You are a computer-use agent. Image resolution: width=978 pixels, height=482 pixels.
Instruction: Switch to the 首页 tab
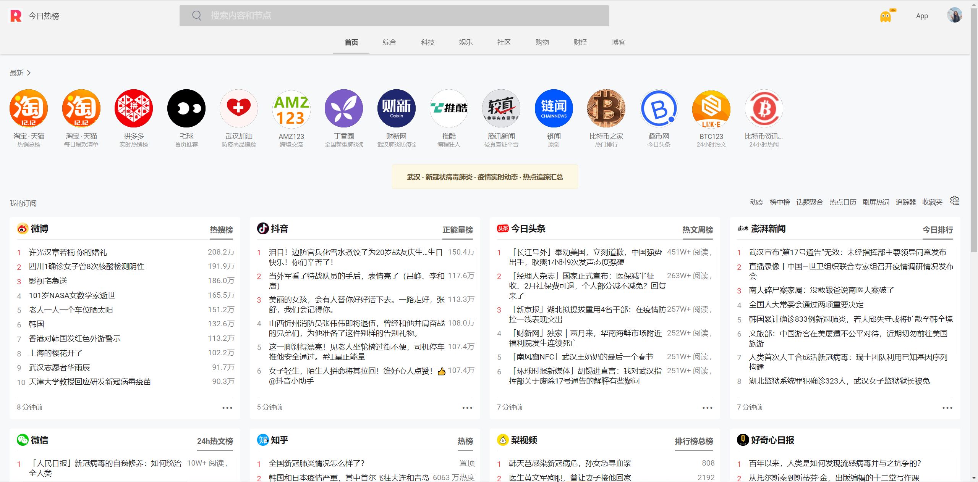[351, 42]
